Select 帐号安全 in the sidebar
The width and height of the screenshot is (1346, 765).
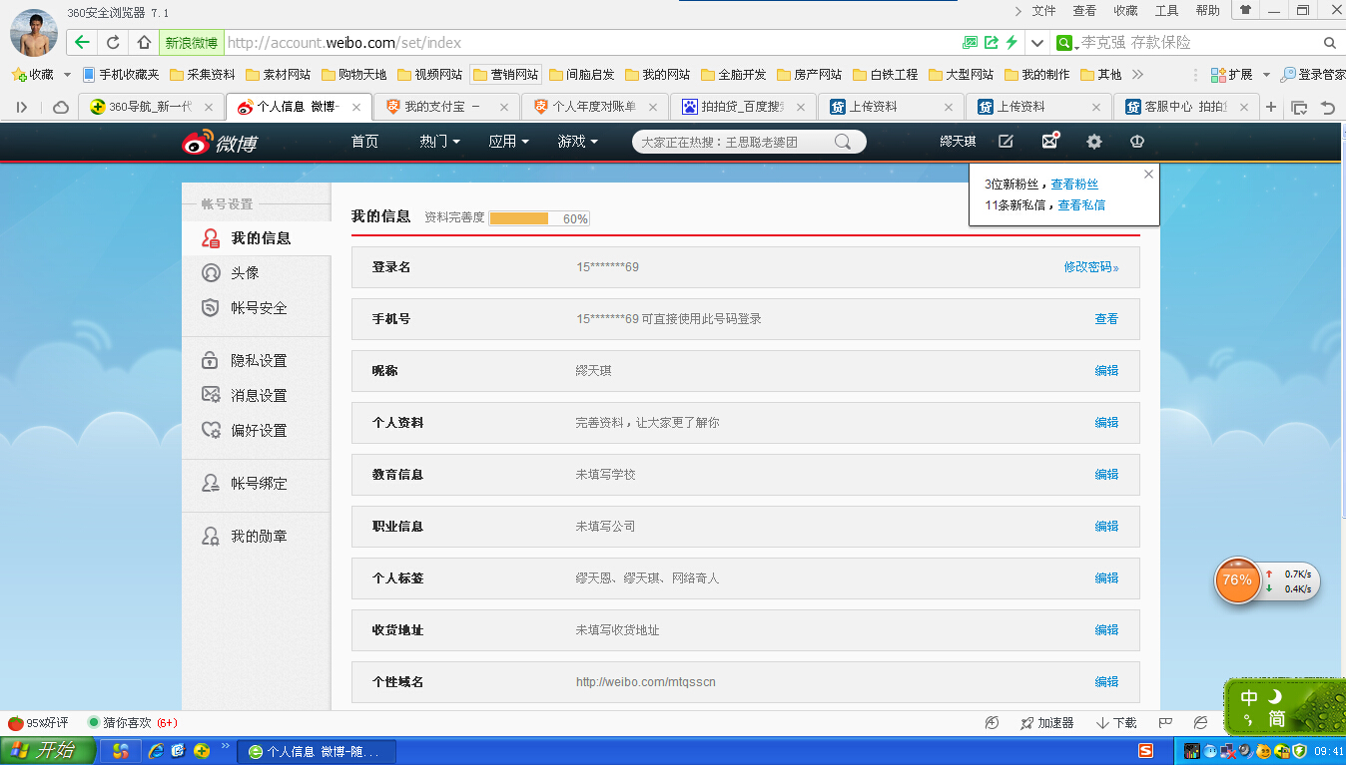pos(259,308)
